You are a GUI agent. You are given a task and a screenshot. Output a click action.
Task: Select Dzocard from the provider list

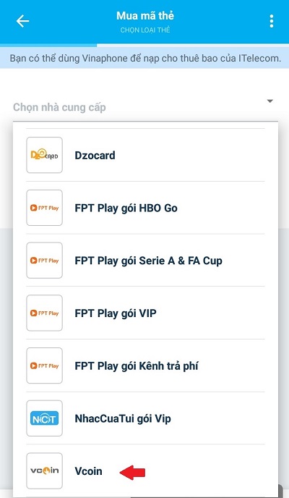click(145, 155)
